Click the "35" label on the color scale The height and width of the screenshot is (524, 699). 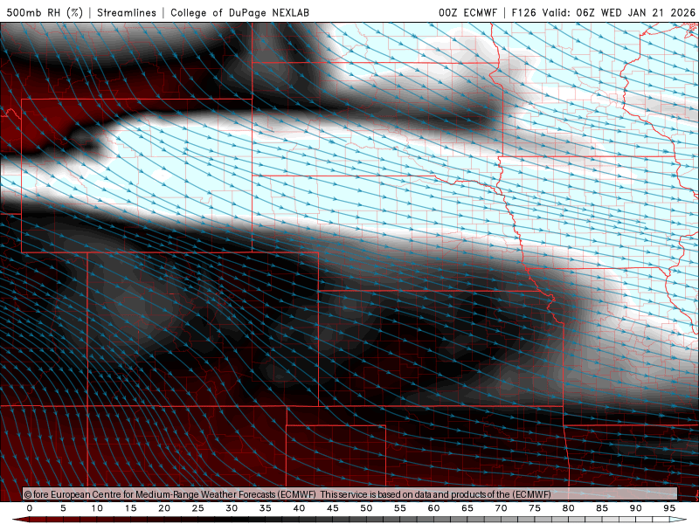tap(266, 508)
